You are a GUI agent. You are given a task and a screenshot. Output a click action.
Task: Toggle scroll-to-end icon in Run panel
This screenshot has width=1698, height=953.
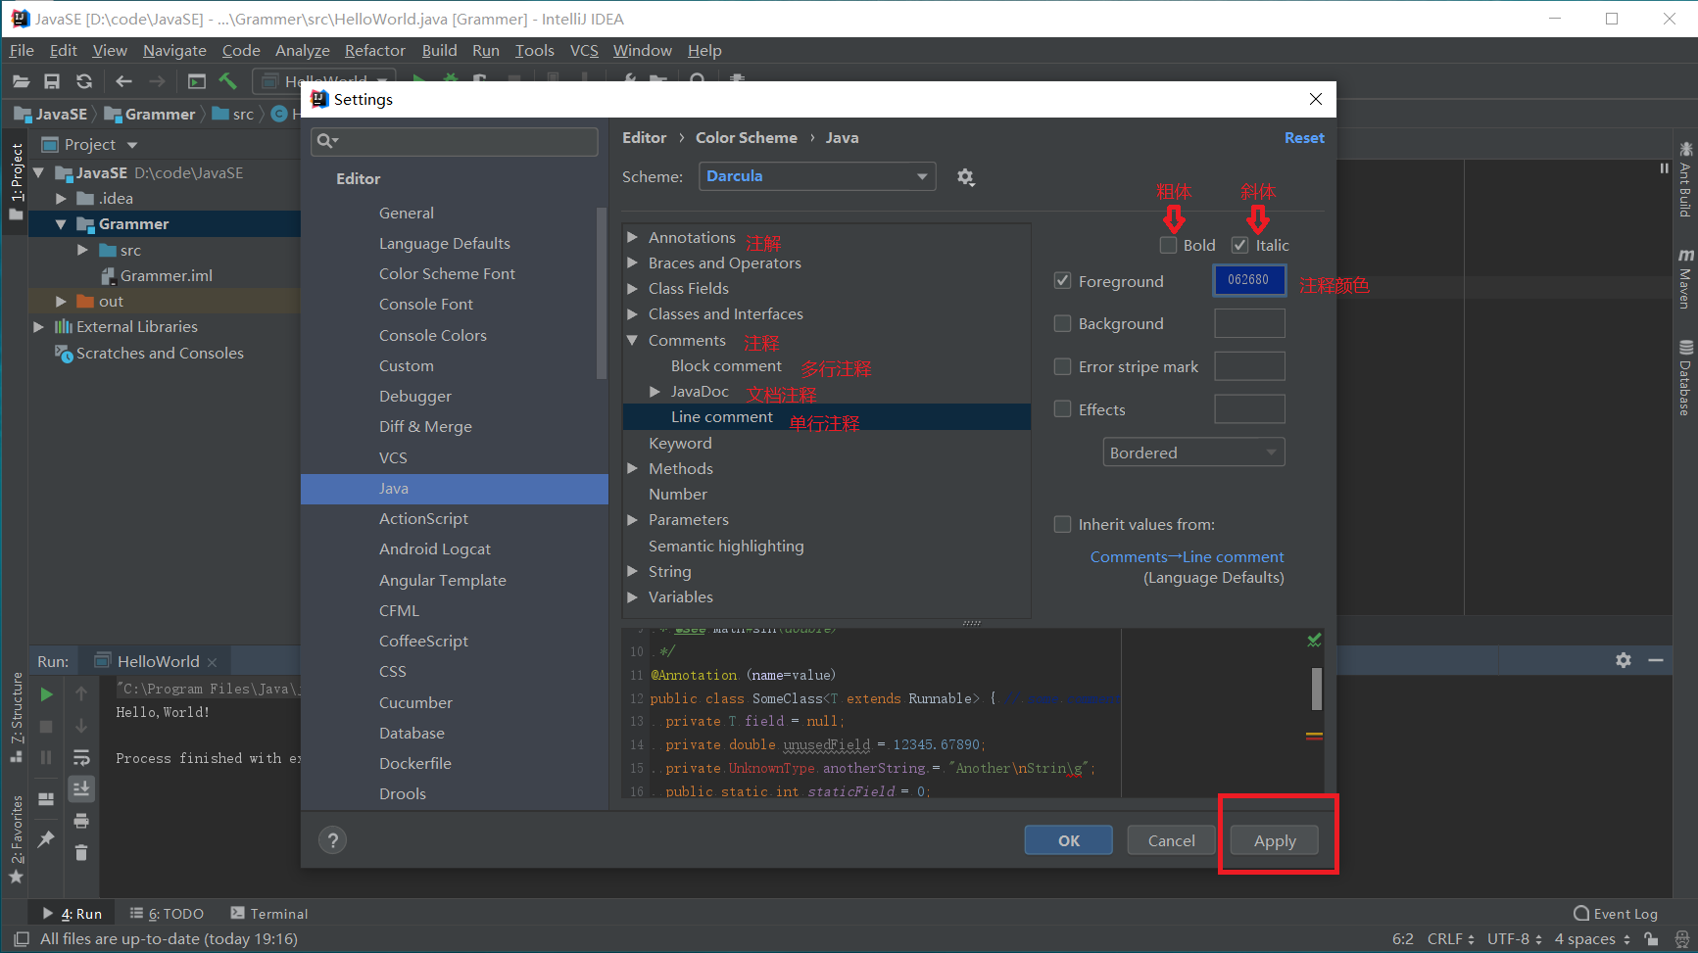pos(81,788)
